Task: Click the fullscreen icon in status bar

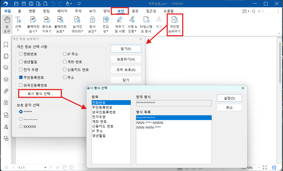Action: click(x=264, y=168)
